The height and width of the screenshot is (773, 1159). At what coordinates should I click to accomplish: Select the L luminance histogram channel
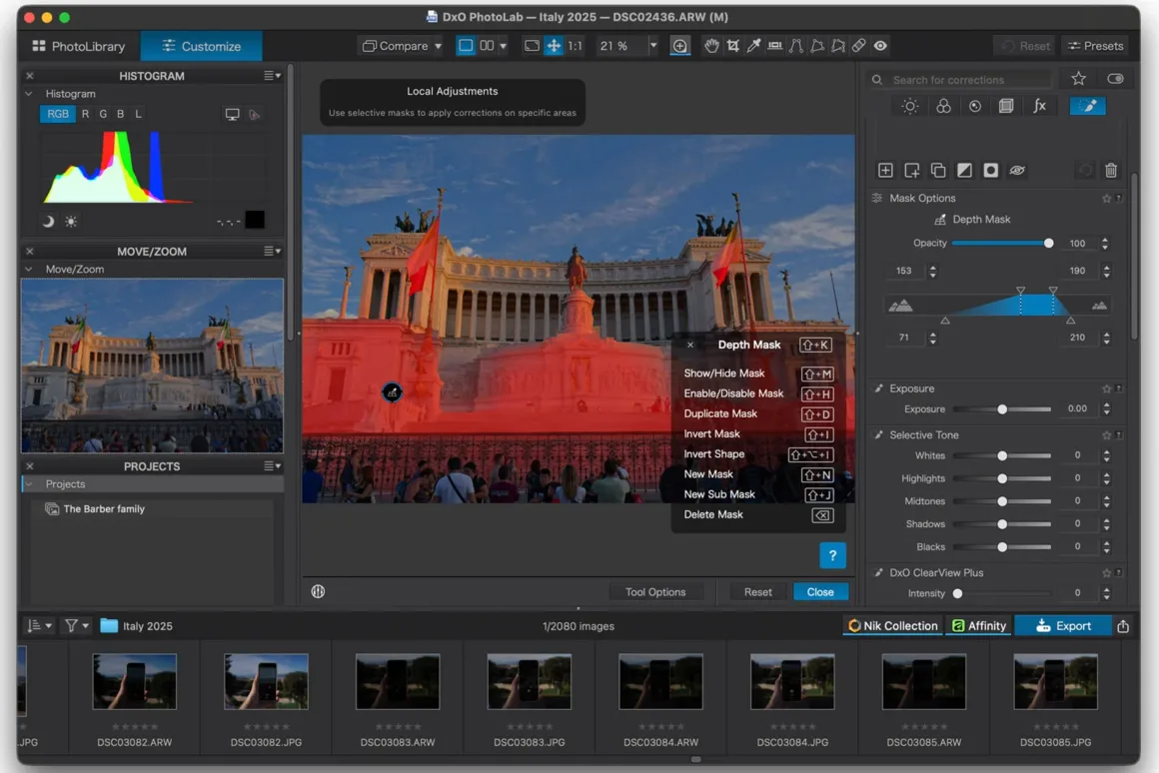click(138, 114)
